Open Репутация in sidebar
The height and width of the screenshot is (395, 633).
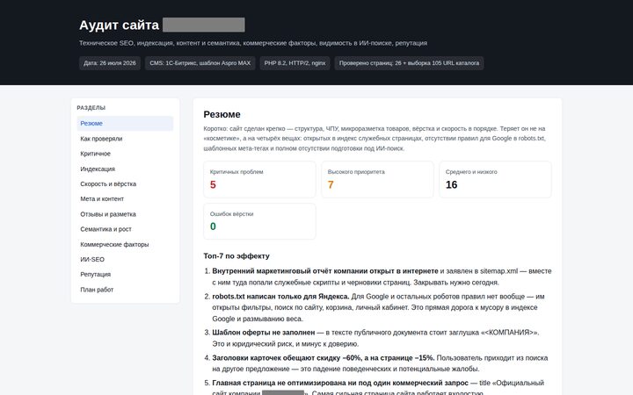point(125,274)
